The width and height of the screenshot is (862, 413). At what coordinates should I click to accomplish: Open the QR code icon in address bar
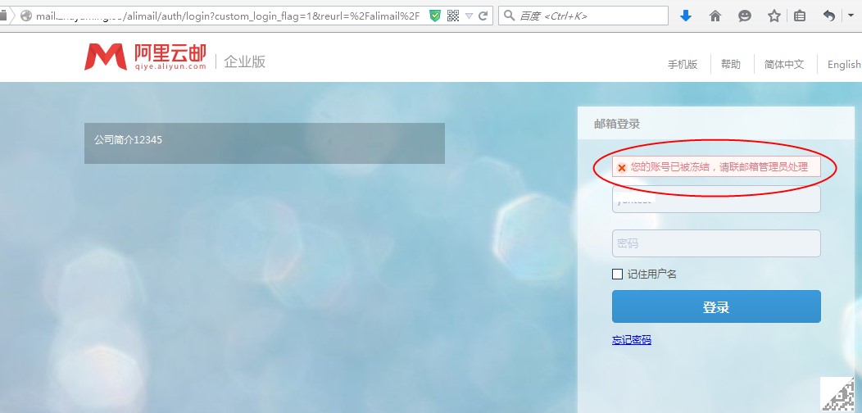453,16
